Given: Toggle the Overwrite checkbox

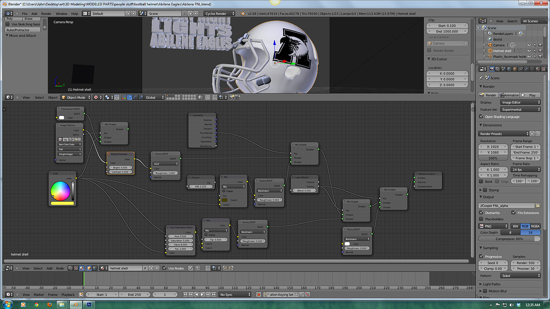Looking at the screenshot, I should coord(481,212).
